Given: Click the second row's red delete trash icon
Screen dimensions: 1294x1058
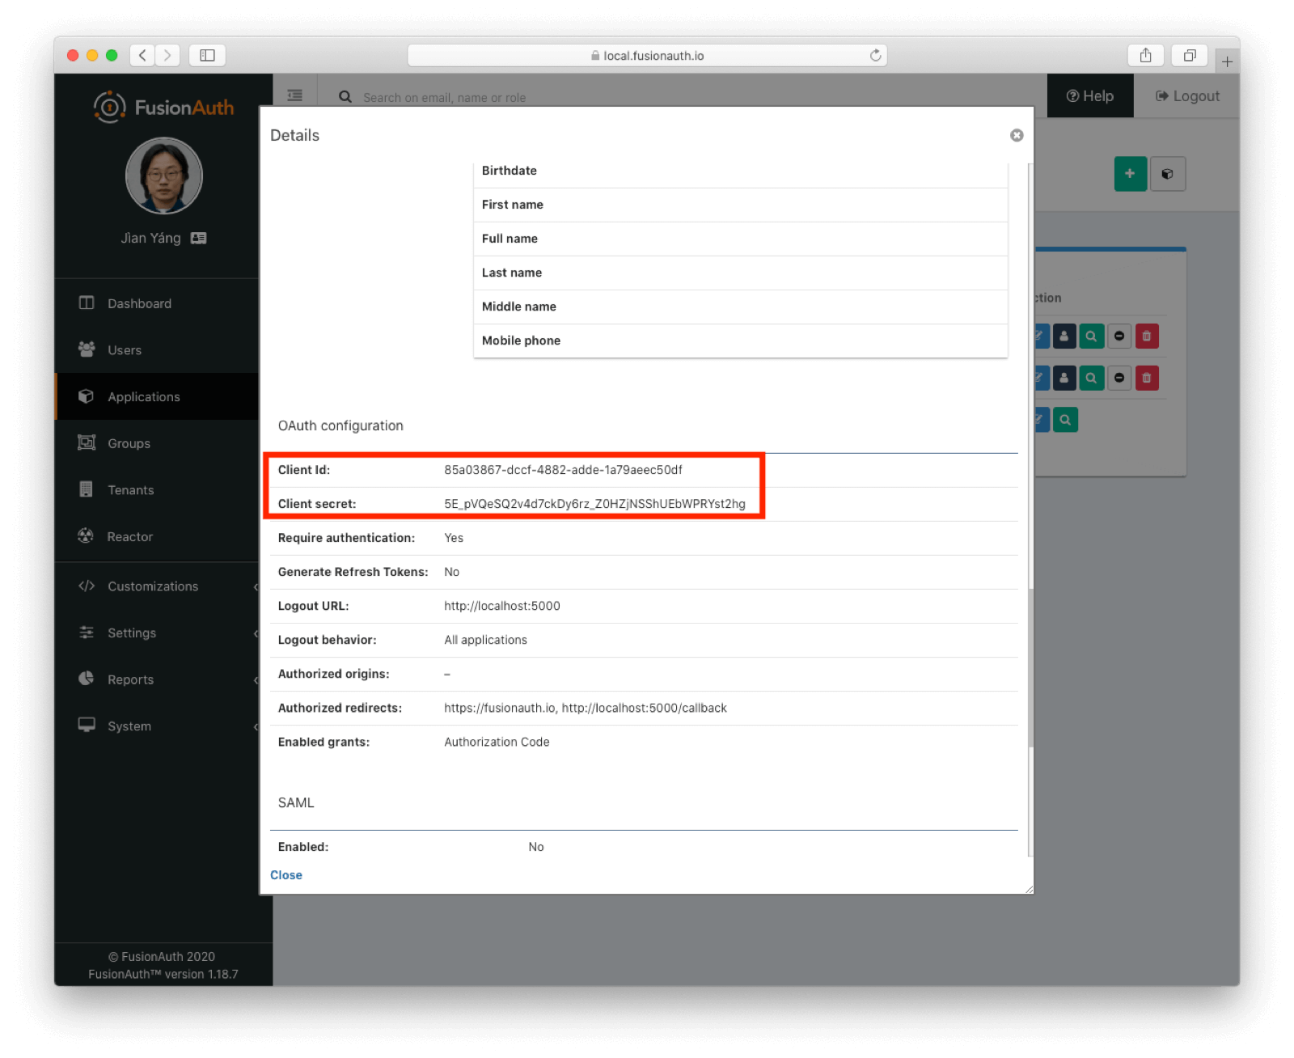Looking at the screenshot, I should [1147, 378].
